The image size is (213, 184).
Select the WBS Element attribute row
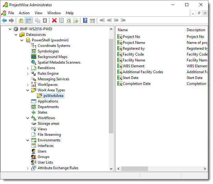click(134, 66)
